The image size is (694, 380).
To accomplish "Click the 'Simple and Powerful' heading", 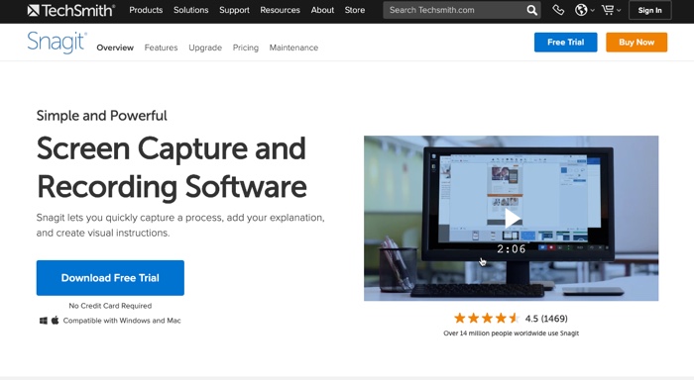I will pos(101,116).
